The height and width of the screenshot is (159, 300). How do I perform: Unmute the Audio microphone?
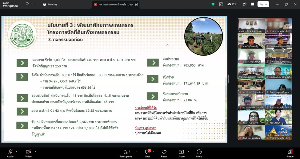(10, 153)
